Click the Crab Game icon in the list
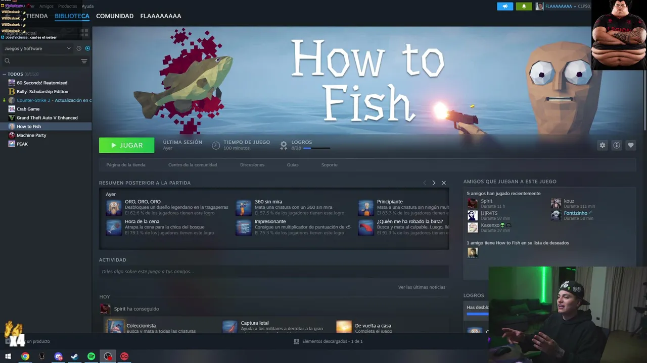The width and height of the screenshot is (647, 363). (x=12, y=109)
